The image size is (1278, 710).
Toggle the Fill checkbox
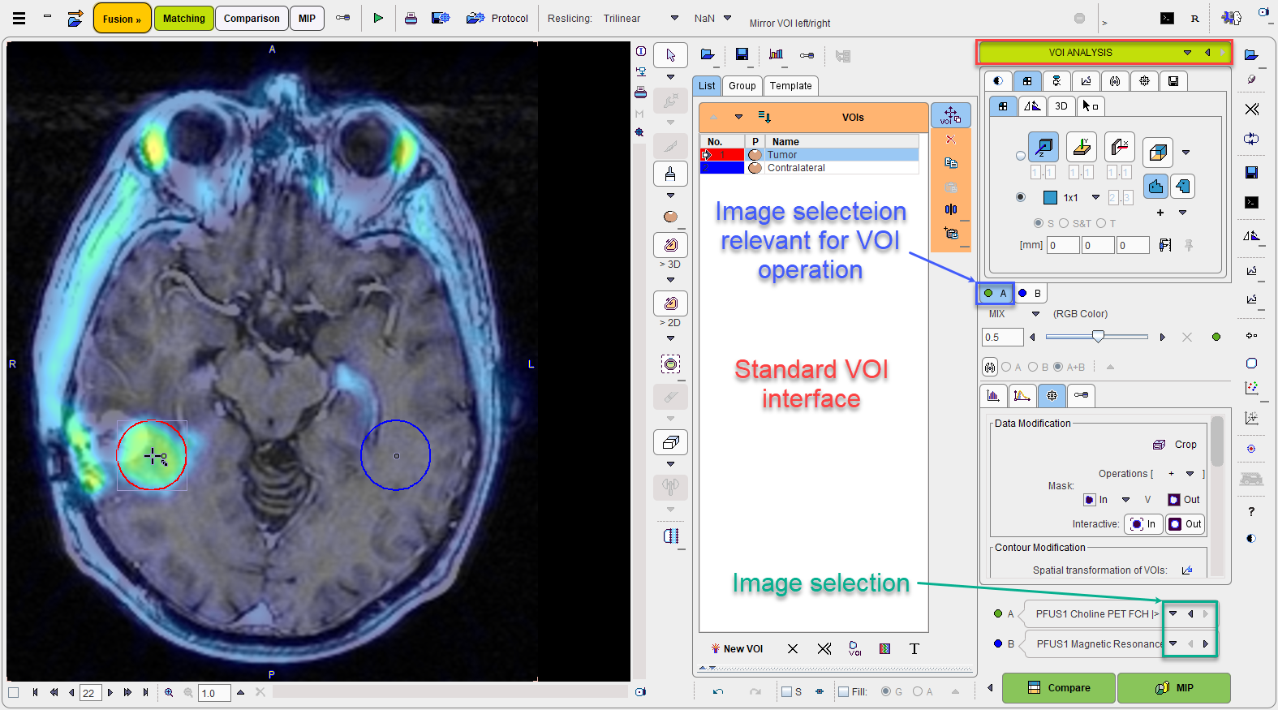point(844,692)
